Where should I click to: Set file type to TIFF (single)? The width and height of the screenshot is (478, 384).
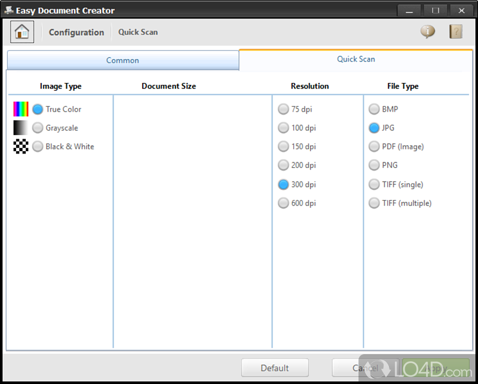[374, 185]
